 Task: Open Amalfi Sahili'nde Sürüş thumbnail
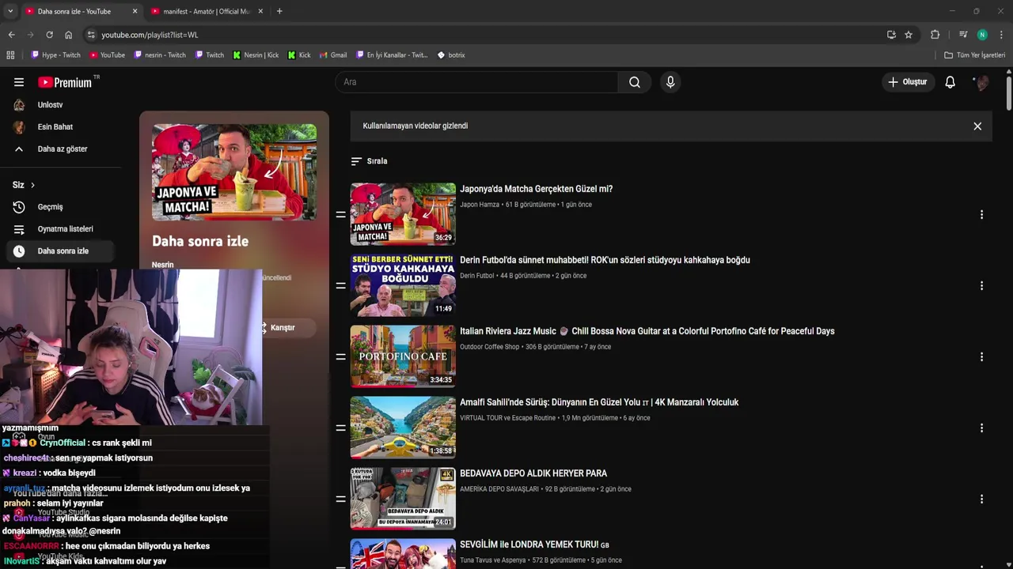[x=403, y=428]
